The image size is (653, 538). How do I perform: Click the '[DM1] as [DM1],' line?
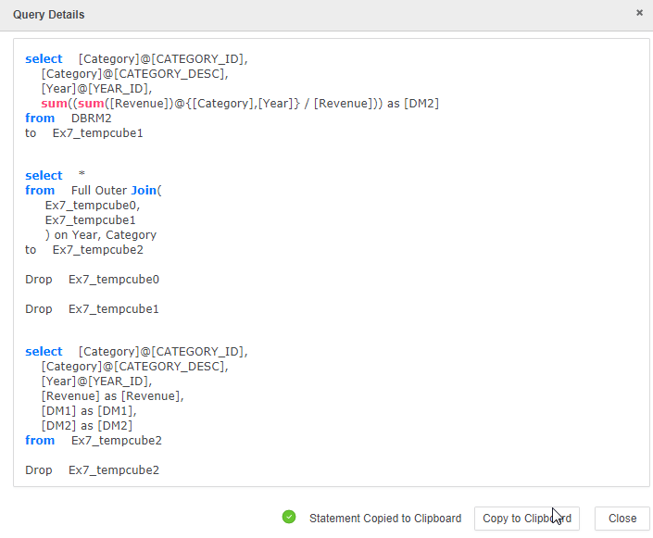tap(89, 411)
